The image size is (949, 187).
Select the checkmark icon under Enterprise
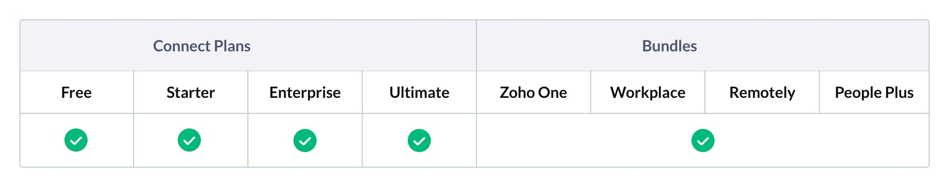pos(305,140)
